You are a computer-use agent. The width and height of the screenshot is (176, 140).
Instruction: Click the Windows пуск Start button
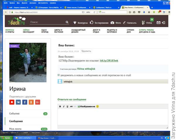[x=7, y=138]
